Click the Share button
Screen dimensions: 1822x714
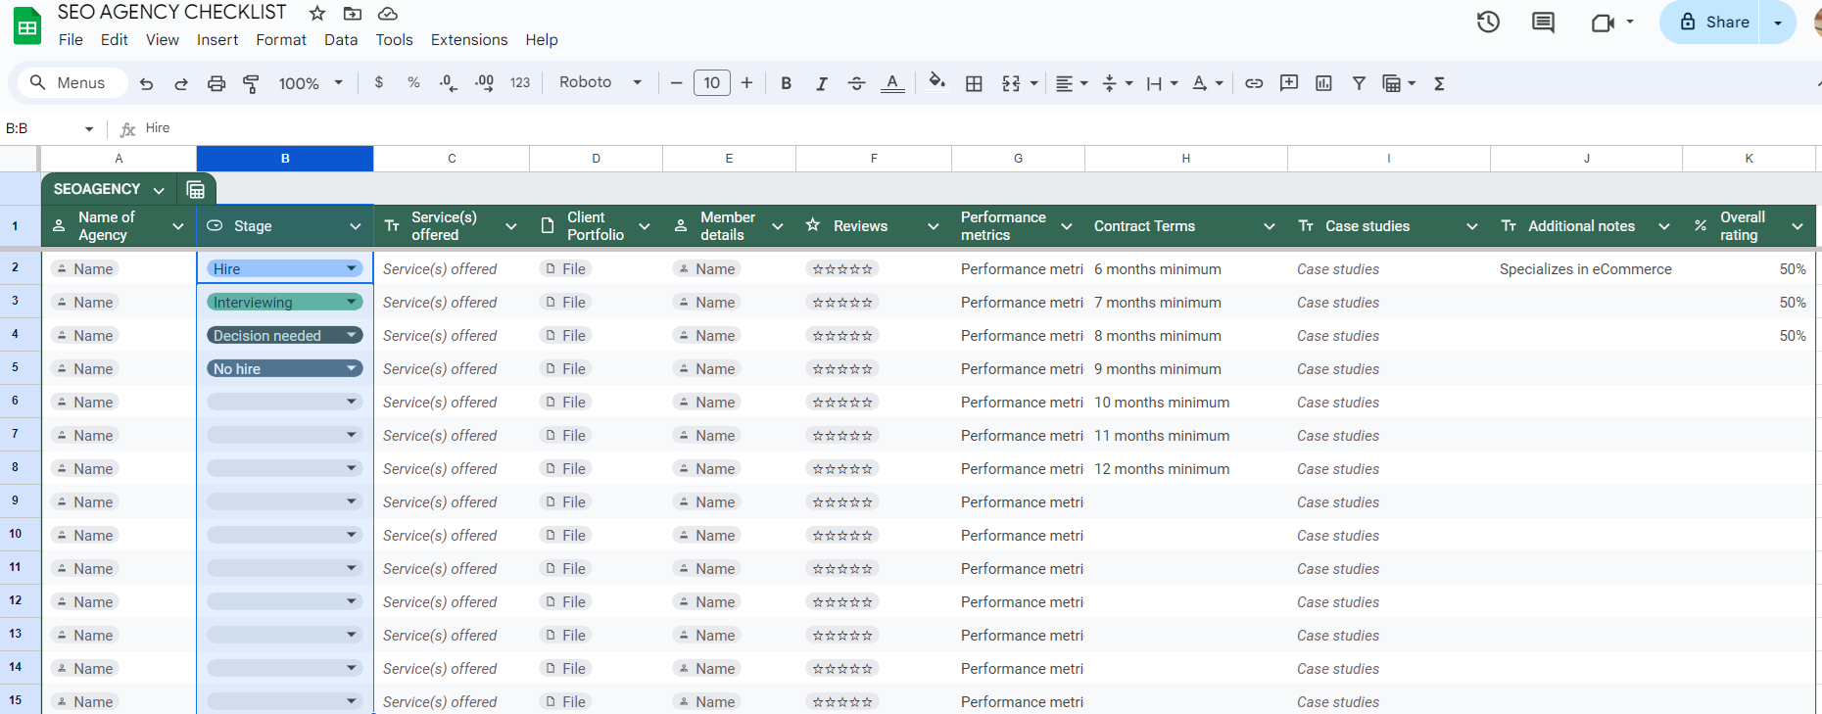[x=1712, y=22]
